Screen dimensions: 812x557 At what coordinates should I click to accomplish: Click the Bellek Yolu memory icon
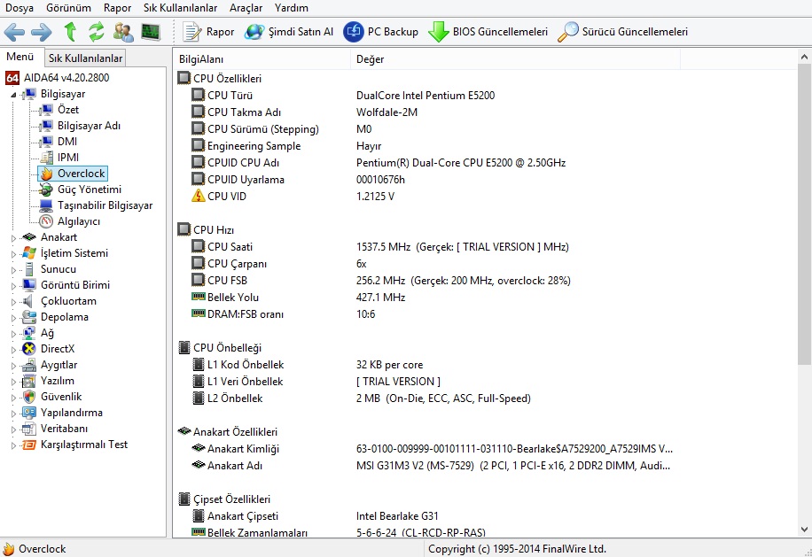198,297
